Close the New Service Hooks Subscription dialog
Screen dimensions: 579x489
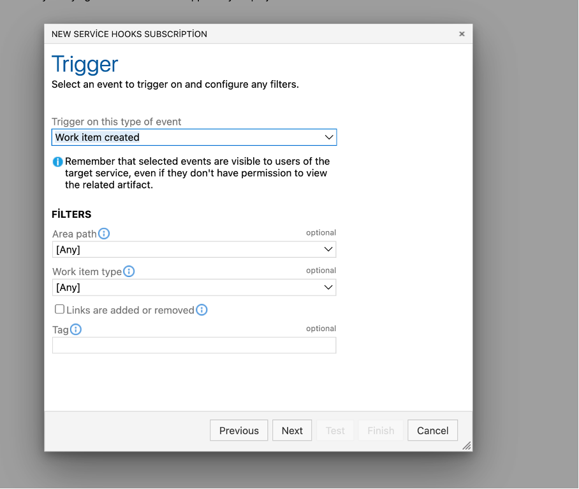[x=462, y=34]
